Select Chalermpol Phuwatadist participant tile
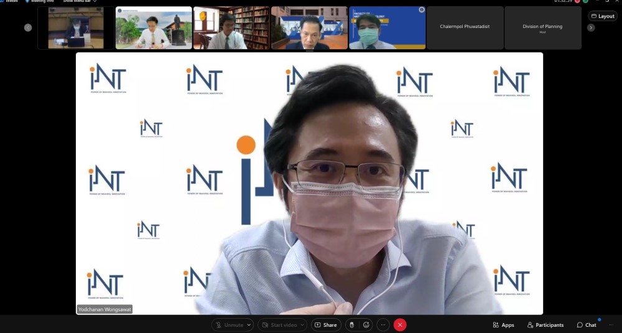Screen dimensions: 622x333 pyautogui.click(x=465, y=27)
